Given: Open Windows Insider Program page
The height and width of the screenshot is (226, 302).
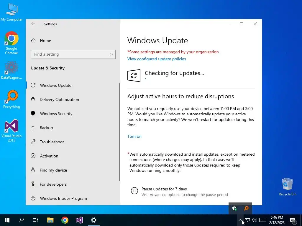Looking at the screenshot, I should click(73, 198).
